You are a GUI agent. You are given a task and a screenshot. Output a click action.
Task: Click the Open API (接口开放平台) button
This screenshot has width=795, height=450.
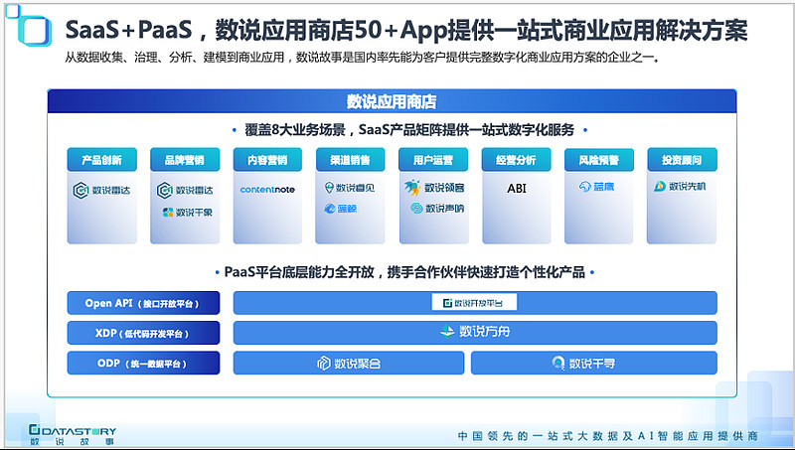pyautogui.click(x=143, y=303)
